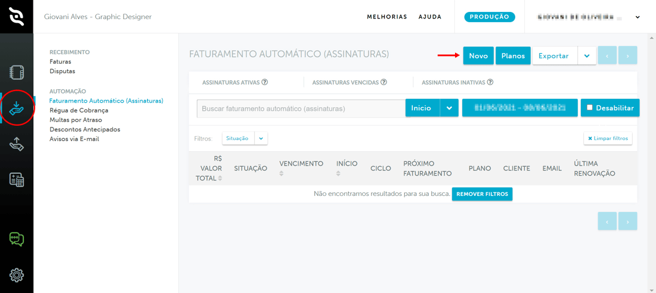Select the receivables hand-with-down-arrow sidebar icon

17,108
